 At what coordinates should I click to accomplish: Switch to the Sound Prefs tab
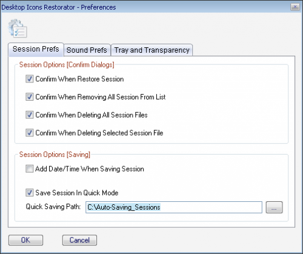(87, 50)
